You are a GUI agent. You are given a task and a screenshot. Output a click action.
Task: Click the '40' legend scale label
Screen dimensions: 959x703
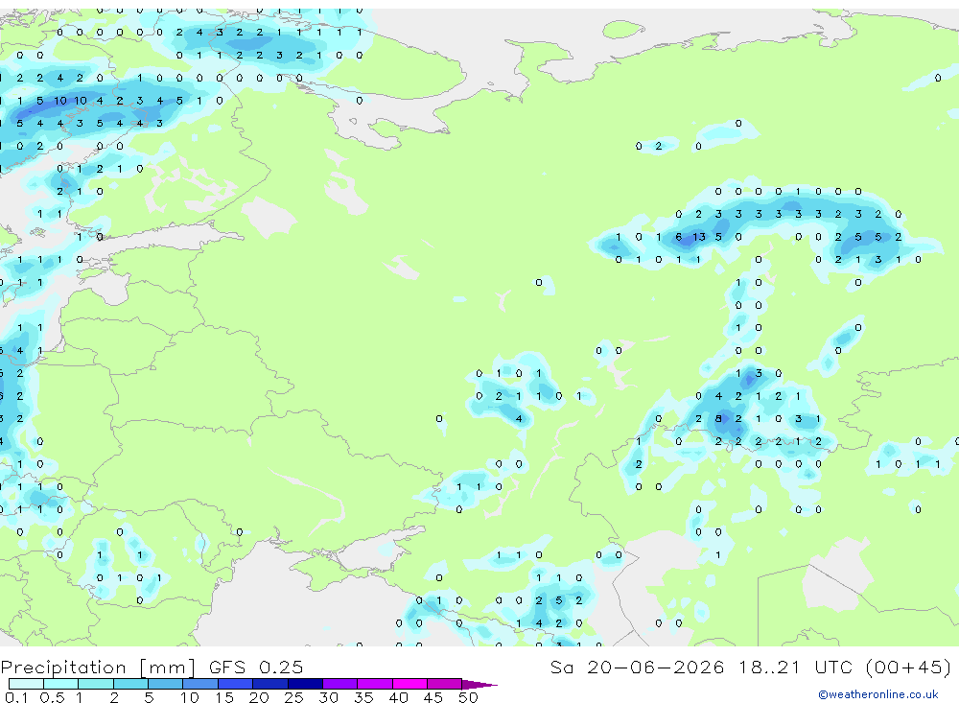coord(398,697)
